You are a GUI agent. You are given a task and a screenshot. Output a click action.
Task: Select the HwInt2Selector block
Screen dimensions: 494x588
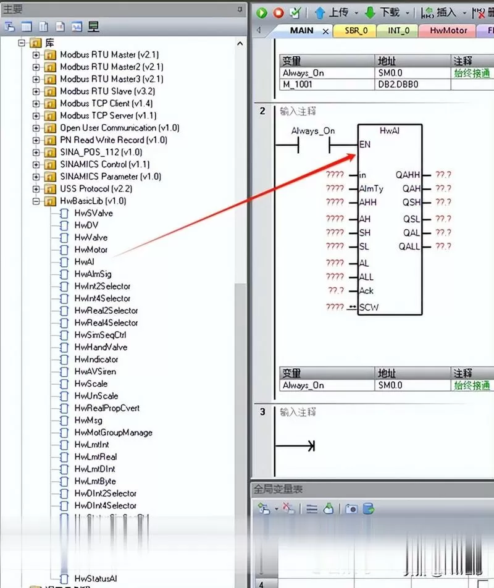[102, 286]
